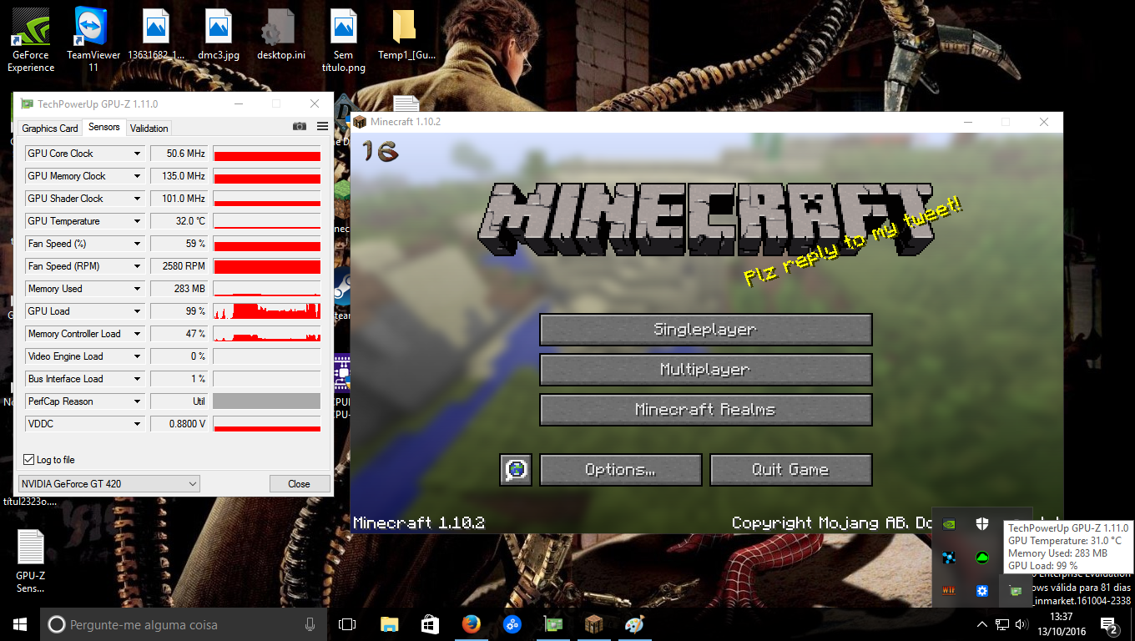Expand the GPU Temperature sensor dropdown
The width and height of the screenshot is (1135, 641).
(x=138, y=221)
